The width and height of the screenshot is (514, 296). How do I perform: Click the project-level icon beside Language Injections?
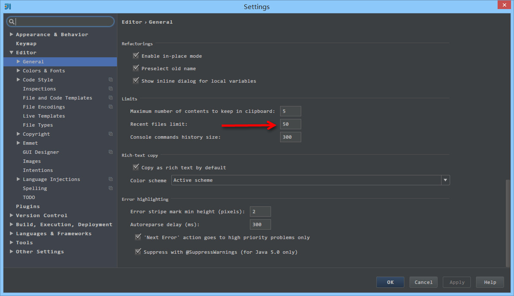[x=111, y=179]
